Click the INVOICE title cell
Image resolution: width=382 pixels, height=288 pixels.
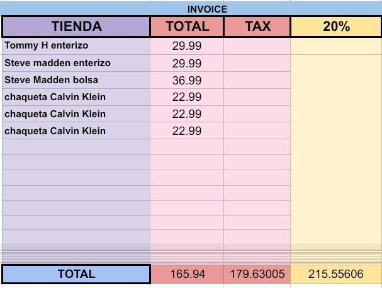pyautogui.click(x=207, y=9)
